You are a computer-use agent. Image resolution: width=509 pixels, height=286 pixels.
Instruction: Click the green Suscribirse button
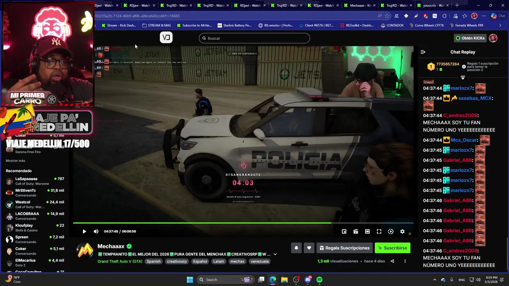(392, 248)
